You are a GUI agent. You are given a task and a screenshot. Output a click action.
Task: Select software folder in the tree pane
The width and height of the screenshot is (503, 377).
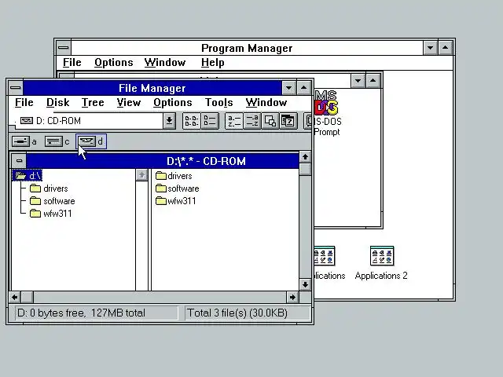(53, 201)
